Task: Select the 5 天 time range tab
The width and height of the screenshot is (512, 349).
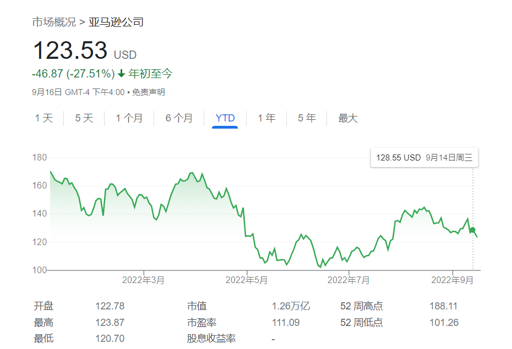Action: (84, 118)
